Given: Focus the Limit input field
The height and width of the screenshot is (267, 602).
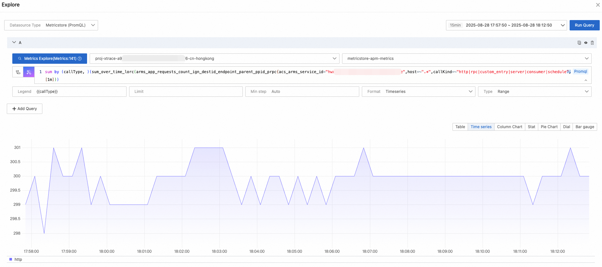Looking at the screenshot, I should coord(186,92).
